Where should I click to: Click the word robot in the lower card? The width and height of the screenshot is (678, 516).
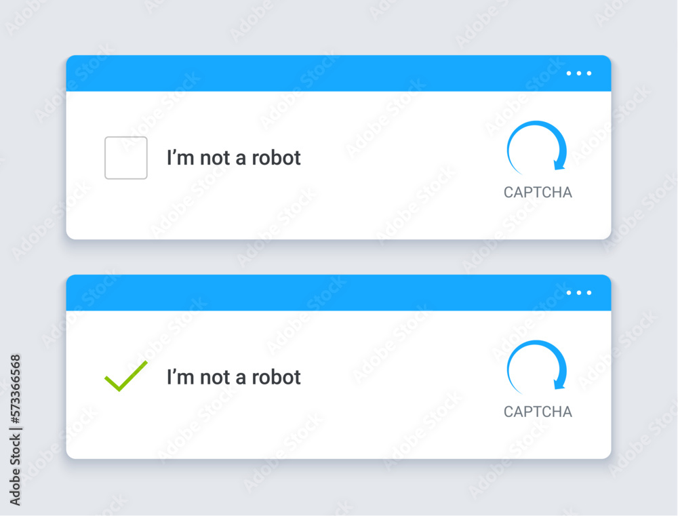point(276,377)
